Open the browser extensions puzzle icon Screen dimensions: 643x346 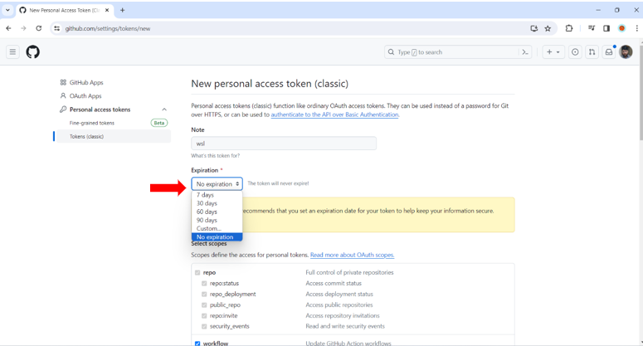click(x=569, y=28)
